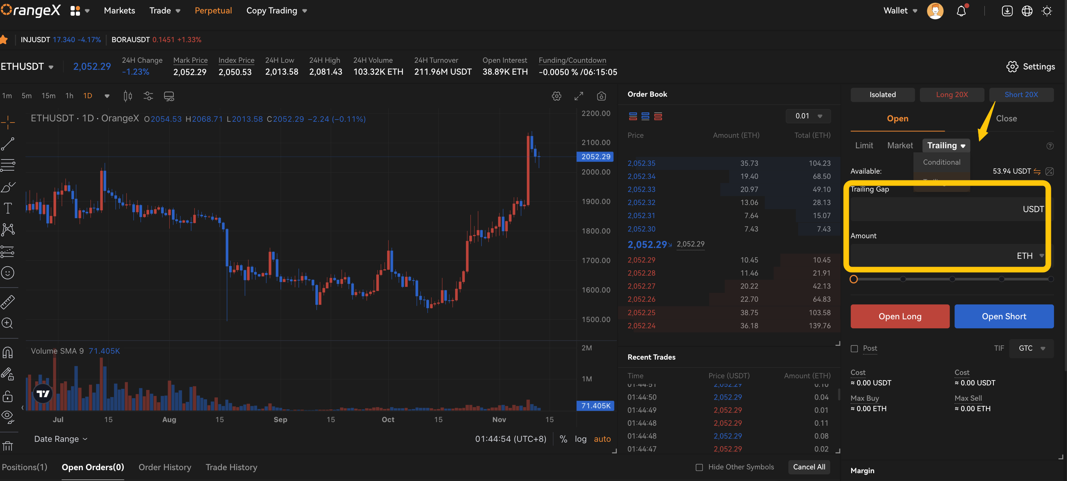The image size is (1067, 481).
Task: Open the chart indicators menu
Action: pyautogui.click(x=148, y=96)
